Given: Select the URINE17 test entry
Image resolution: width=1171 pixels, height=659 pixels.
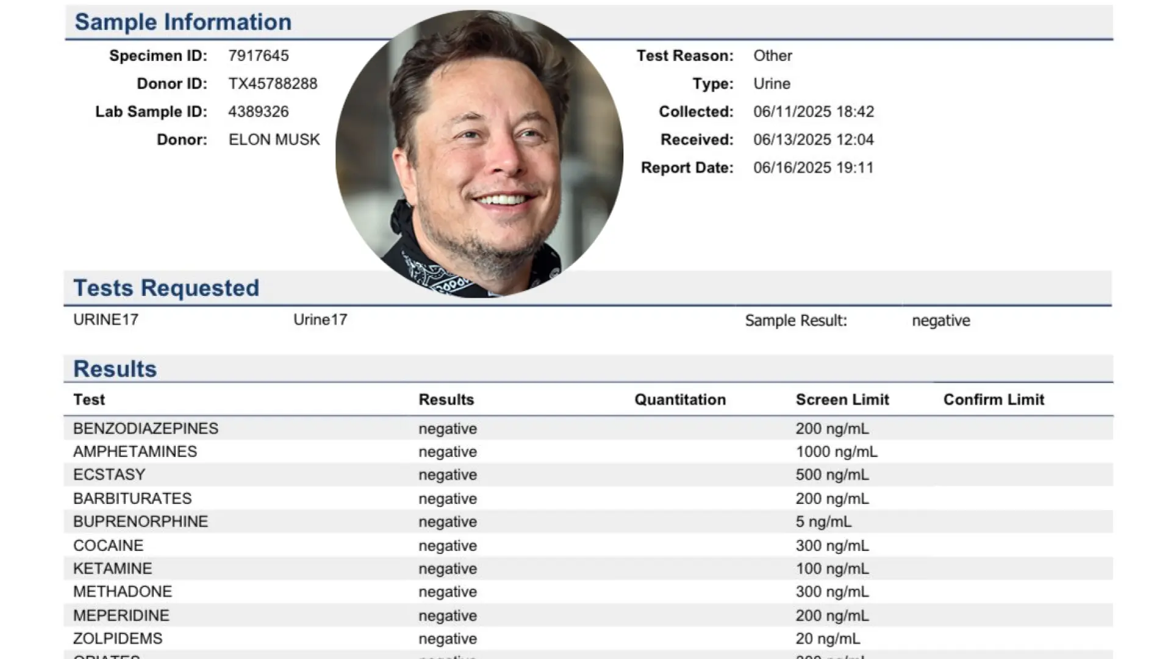Looking at the screenshot, I should [106, 319].
